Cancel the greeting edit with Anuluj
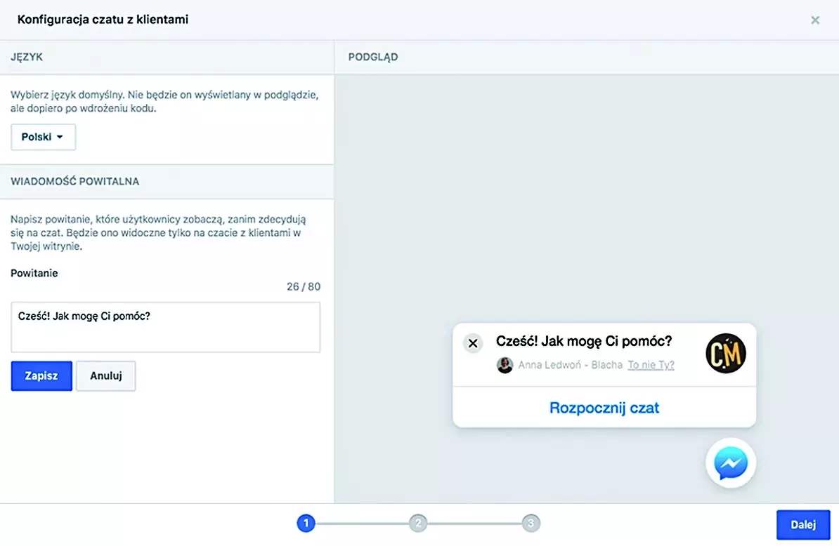 tap(105, 376)
